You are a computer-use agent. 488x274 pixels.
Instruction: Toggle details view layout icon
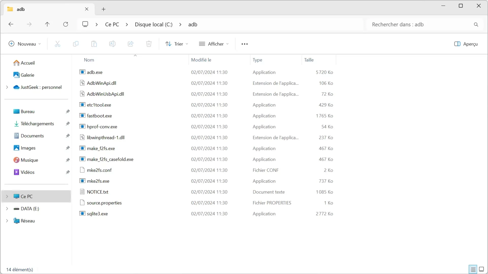click(x=473, y=269)
